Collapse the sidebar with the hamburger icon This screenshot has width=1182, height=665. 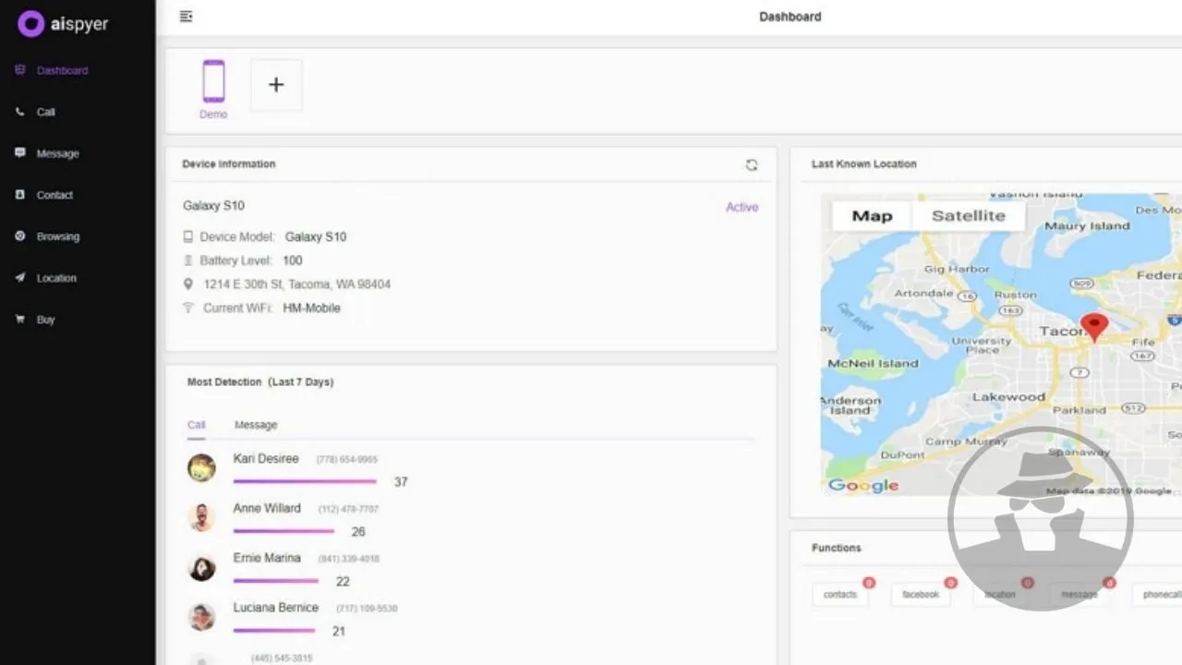click(187, 16)
